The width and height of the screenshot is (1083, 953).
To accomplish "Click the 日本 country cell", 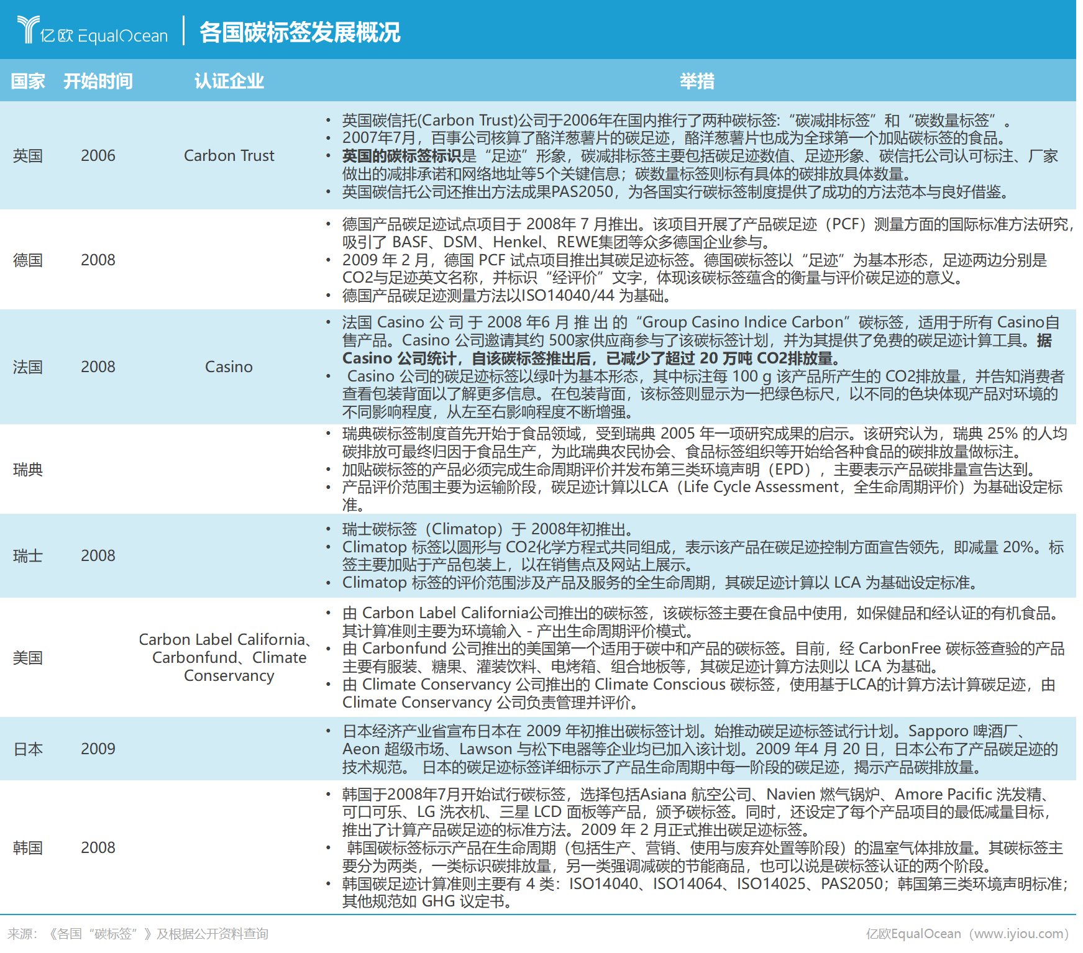I will [28, 749].
